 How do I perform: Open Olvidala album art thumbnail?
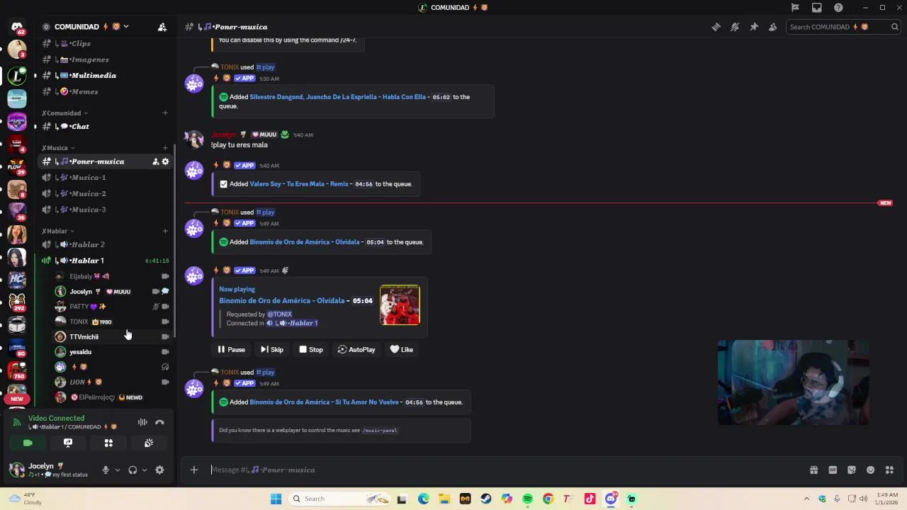(x=400, y=305)
